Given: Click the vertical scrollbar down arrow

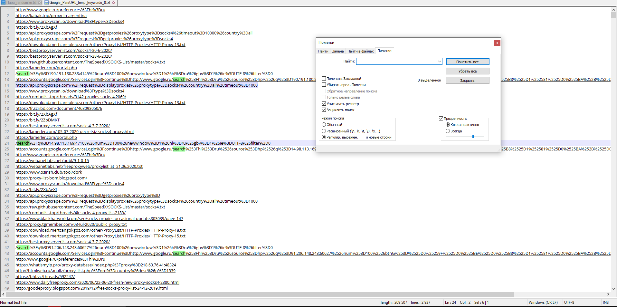Looking at the screenshot, I should (x=613, y=289).
